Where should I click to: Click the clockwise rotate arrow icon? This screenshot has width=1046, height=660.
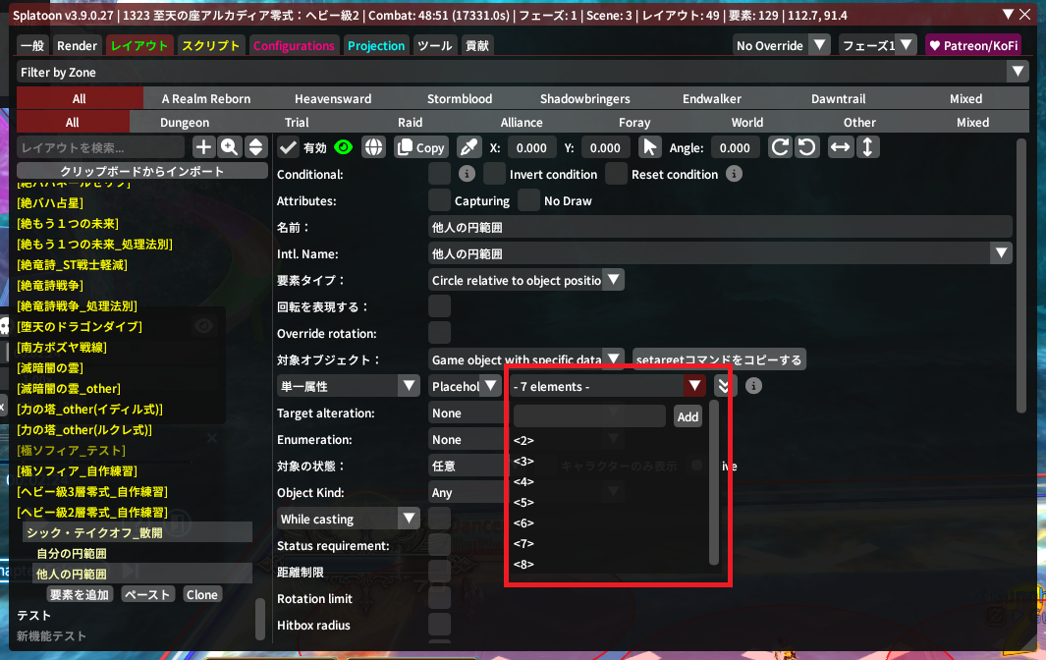click(x=780, y=147)
